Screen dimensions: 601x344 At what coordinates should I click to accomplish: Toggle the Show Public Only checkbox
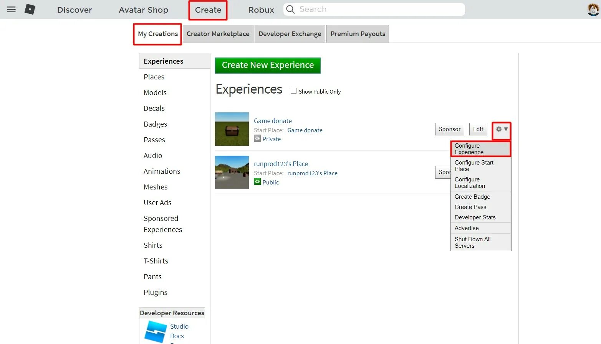click(x=293, y=91)
